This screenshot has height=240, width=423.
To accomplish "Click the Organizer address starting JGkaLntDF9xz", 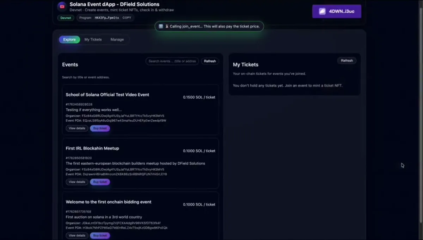I will pos(121,223).
